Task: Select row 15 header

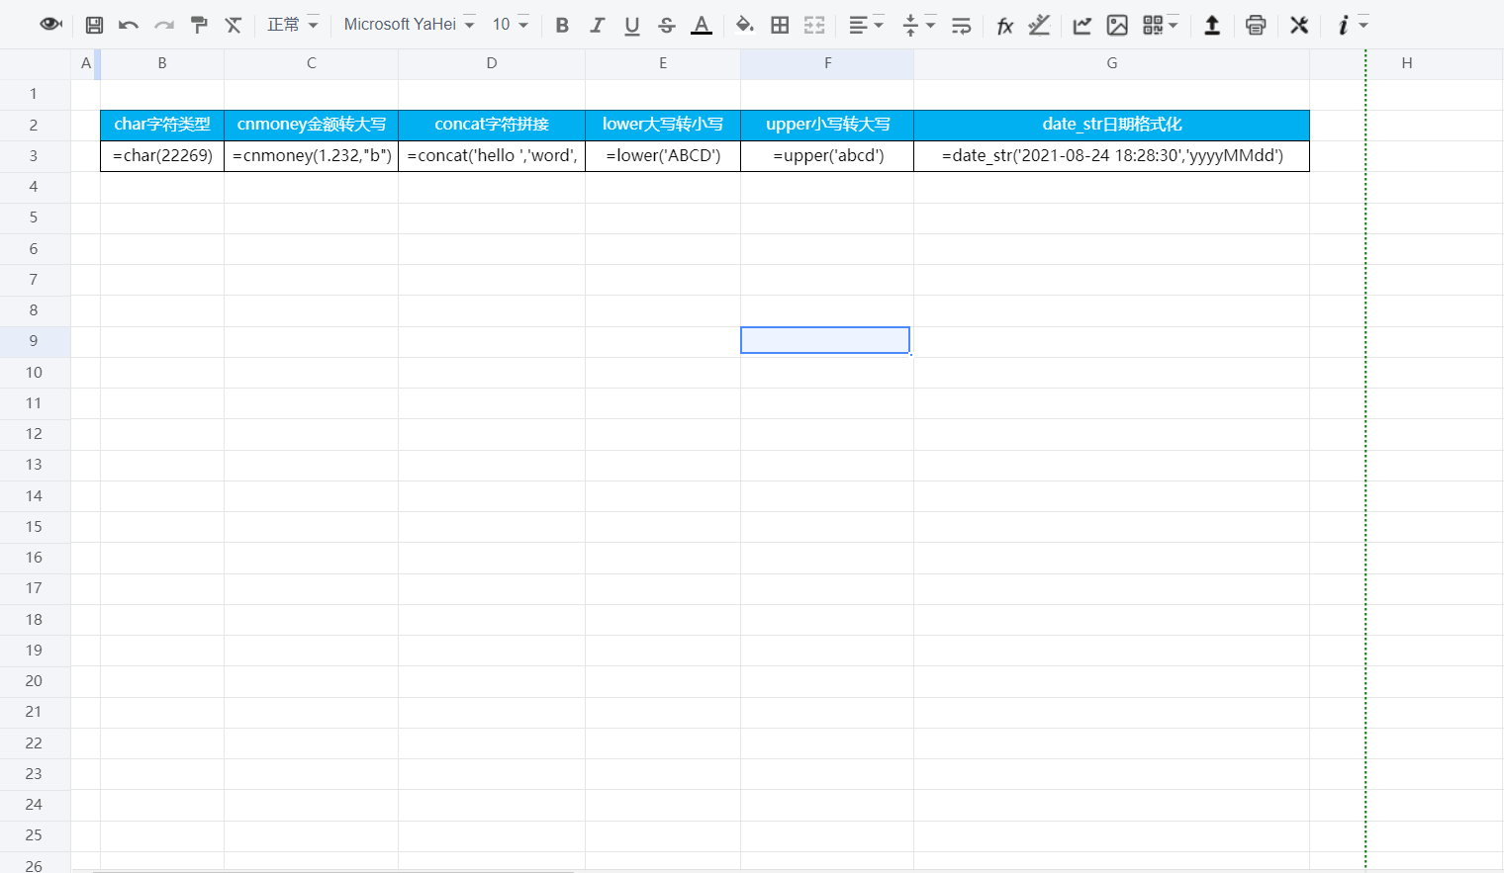Action: tap(34, 527)
